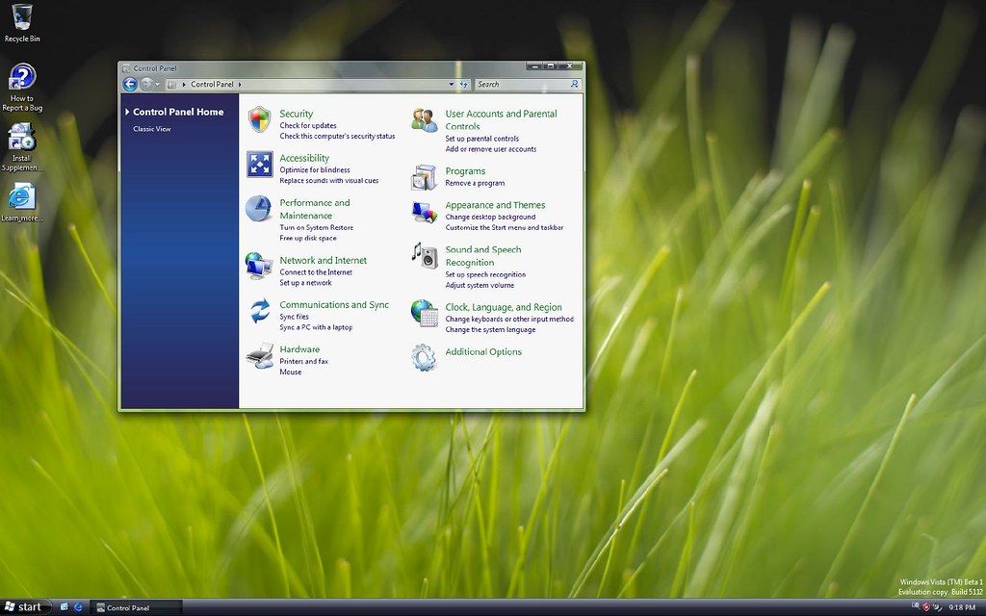Click the Remove a program link

coord(475,184)
